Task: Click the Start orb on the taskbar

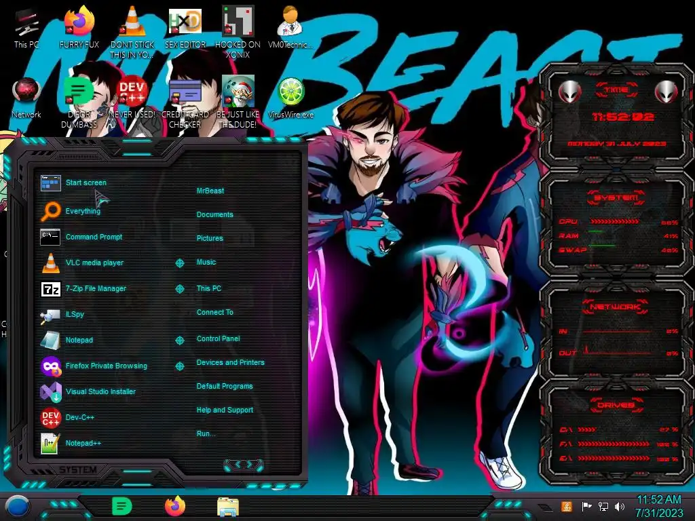Action: click(18, 506)
